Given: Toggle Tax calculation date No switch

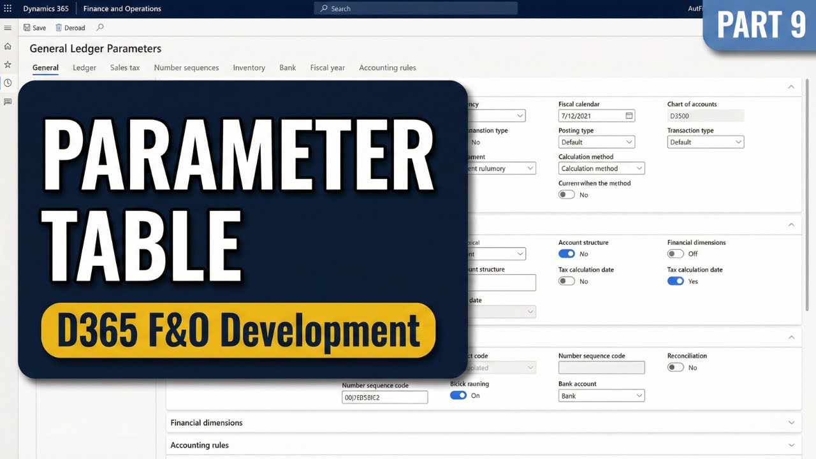Looking at the screenshot, I should 567,281.
